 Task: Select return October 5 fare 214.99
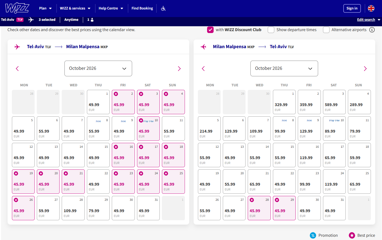pos(209,129)
